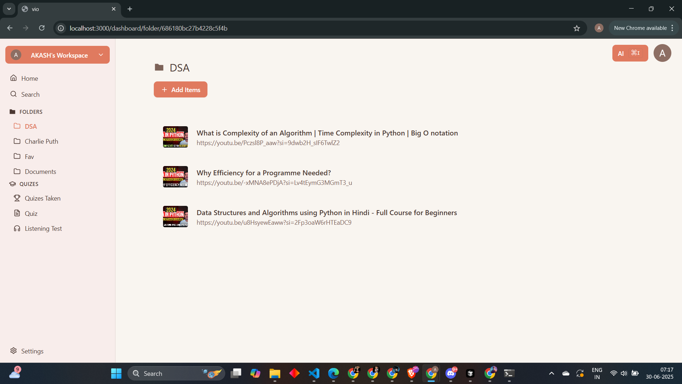
Task: Open the AI assistant button
Action: (x=630, y=53)
